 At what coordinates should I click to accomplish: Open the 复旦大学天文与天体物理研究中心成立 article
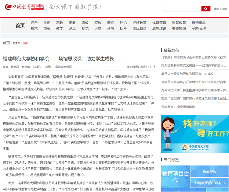(x=187, y=74)
